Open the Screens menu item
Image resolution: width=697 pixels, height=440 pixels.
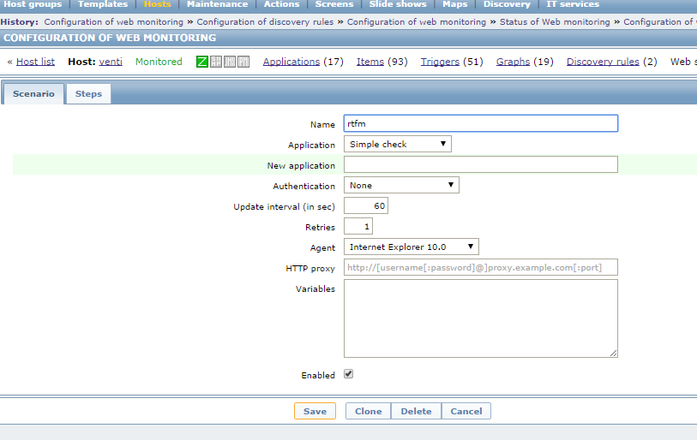334,4
